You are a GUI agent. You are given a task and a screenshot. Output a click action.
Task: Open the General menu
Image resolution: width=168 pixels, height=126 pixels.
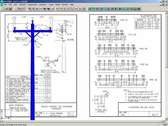22,5
